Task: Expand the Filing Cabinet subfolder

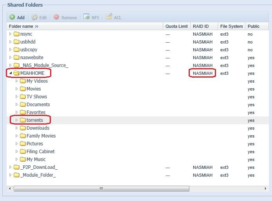Action: pos(16,151)
